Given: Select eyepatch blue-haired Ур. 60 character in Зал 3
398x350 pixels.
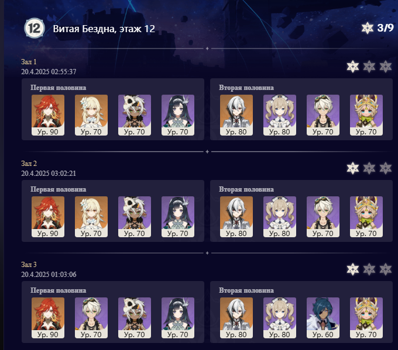Looking at the screenshot, I should (x=323, y=318).
